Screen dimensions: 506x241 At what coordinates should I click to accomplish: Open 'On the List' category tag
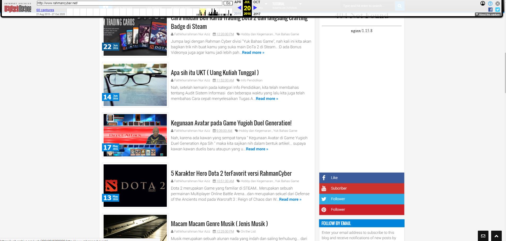click(x=248, y=231)
